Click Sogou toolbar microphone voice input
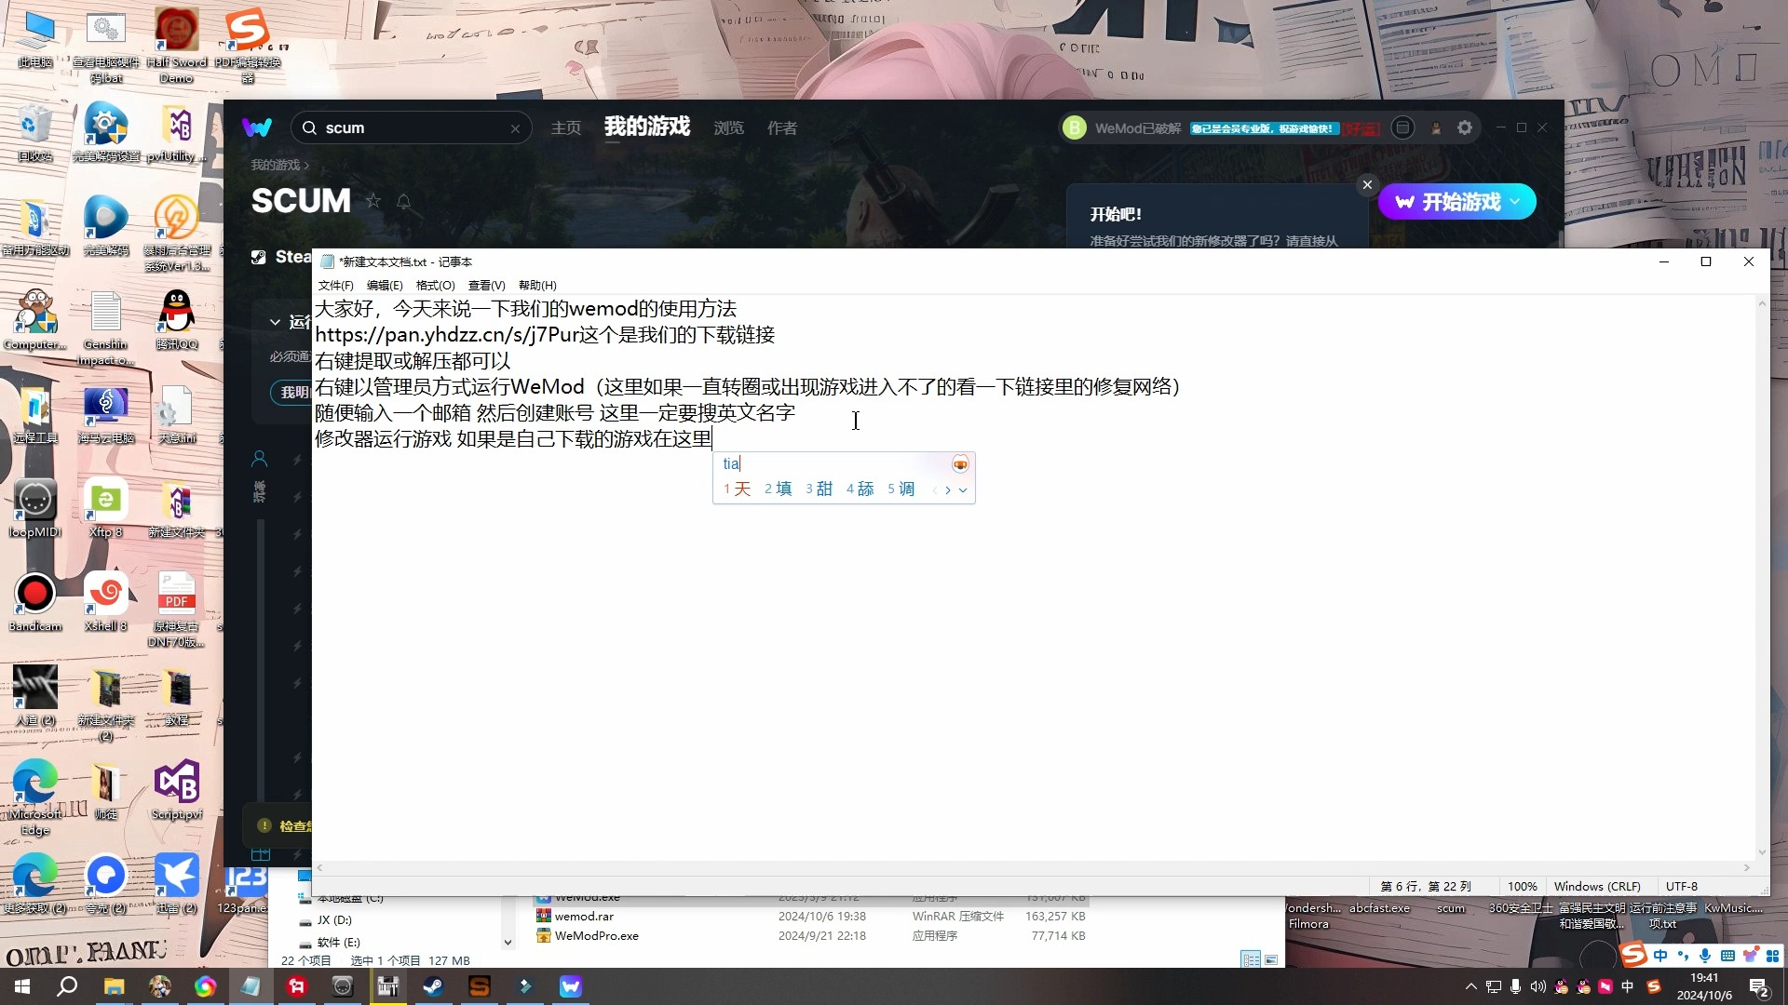Viewport: 1788px width, 1005px height. tap(1705, 956)
